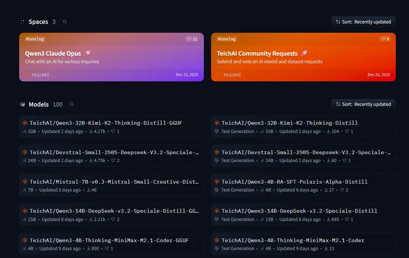Open the Models sort dropdown

[x=363, y=104]
